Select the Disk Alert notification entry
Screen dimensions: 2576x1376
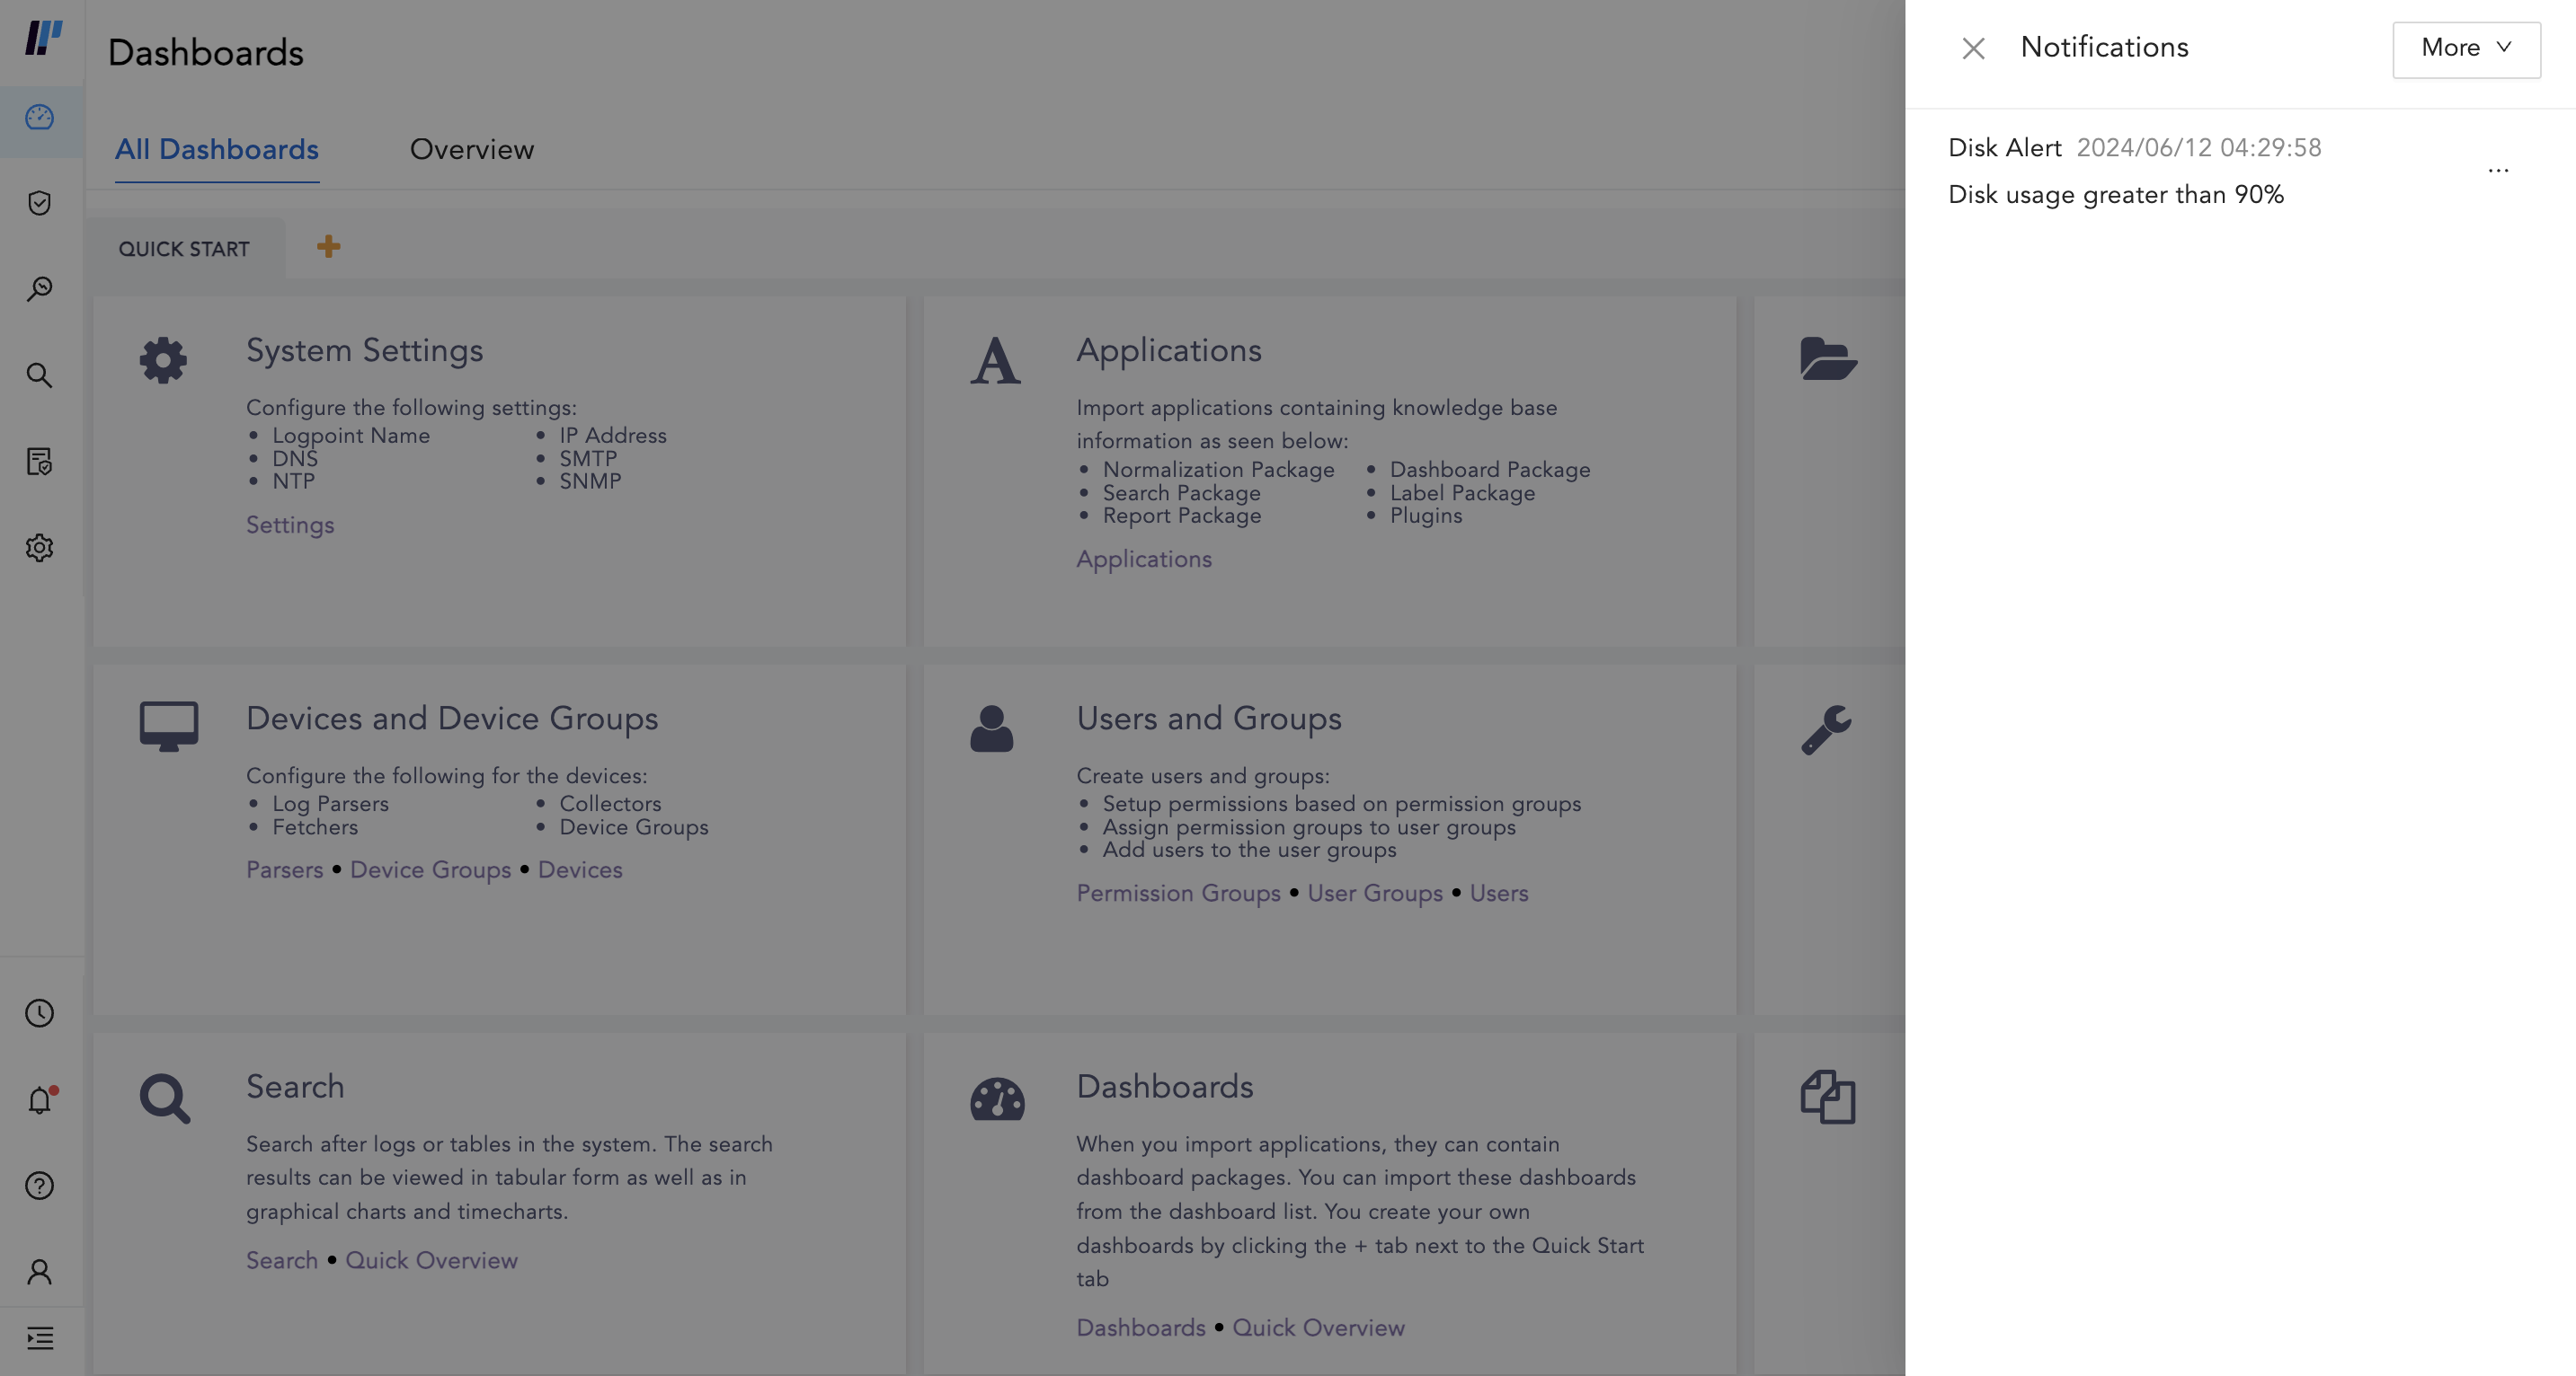[x=2116, y=172]
